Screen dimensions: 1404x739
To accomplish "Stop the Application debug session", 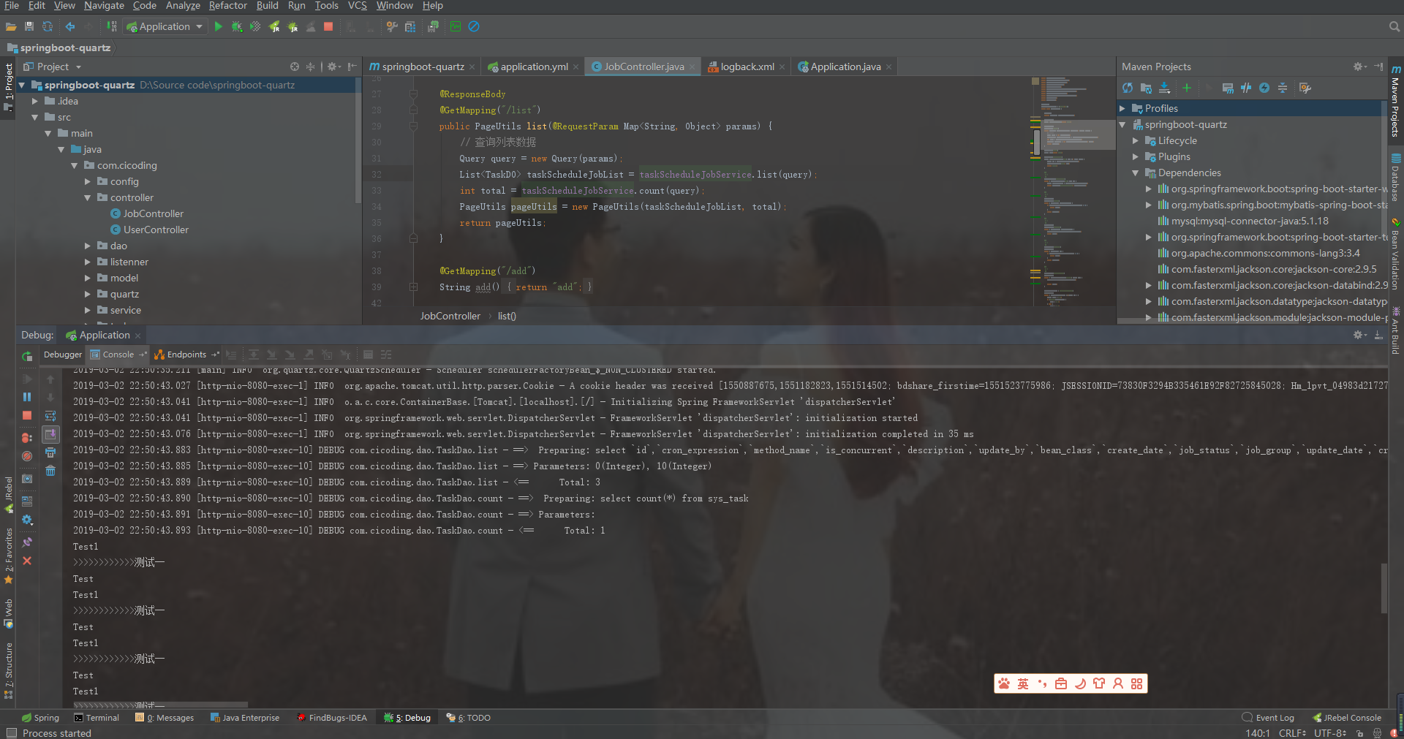I will pos(27,415).
